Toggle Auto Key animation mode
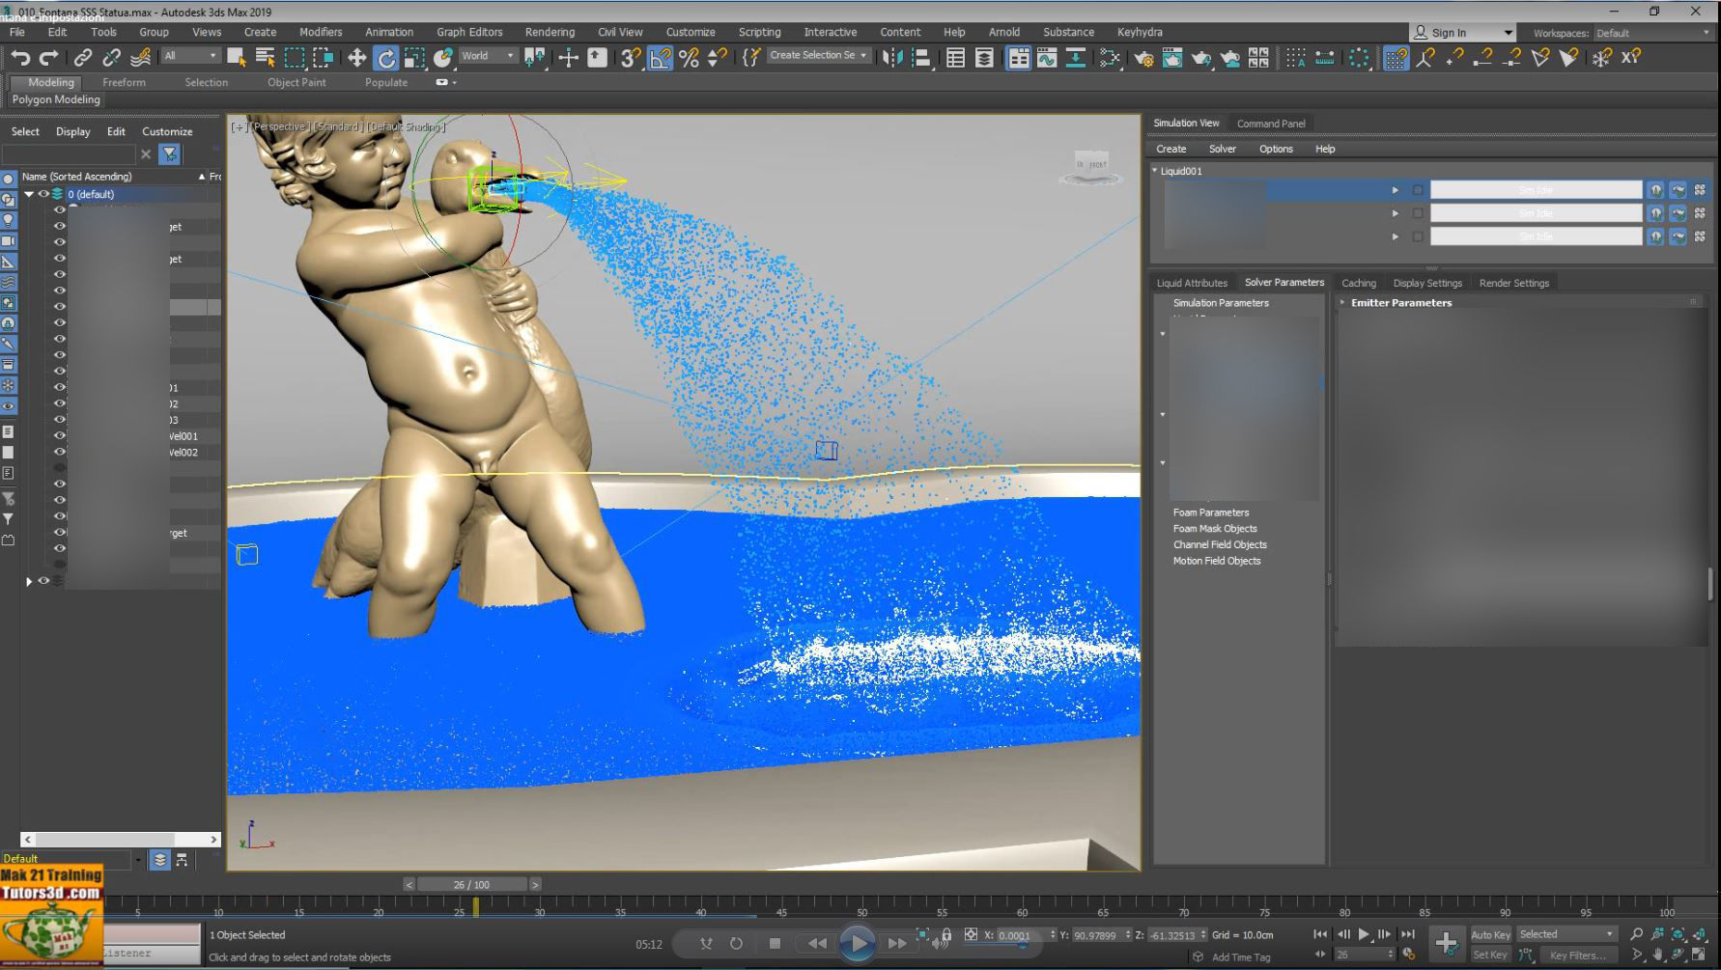The width and height of the screenshot is (1721, 970). [x=1490, y=934]
